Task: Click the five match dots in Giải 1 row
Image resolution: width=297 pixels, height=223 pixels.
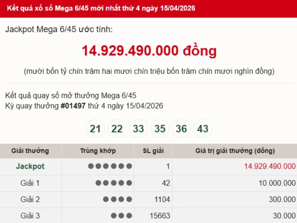Action: pos(114,183)
